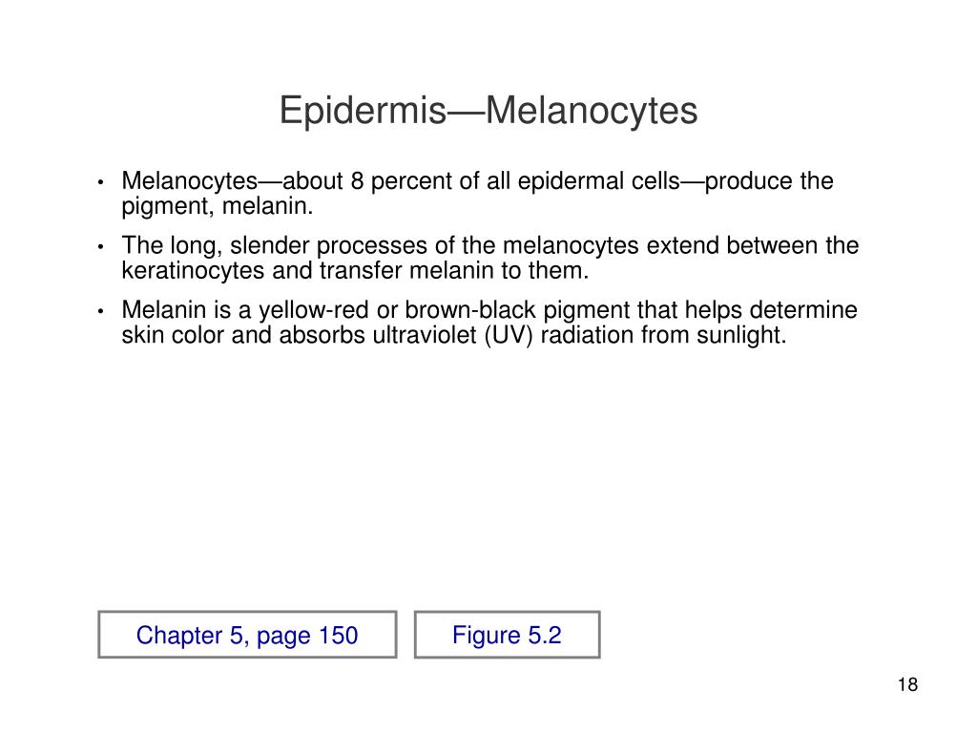Click the word 'Epidermis' in the title
Screen dimensions: 977x733
click(x=363, y=111)
